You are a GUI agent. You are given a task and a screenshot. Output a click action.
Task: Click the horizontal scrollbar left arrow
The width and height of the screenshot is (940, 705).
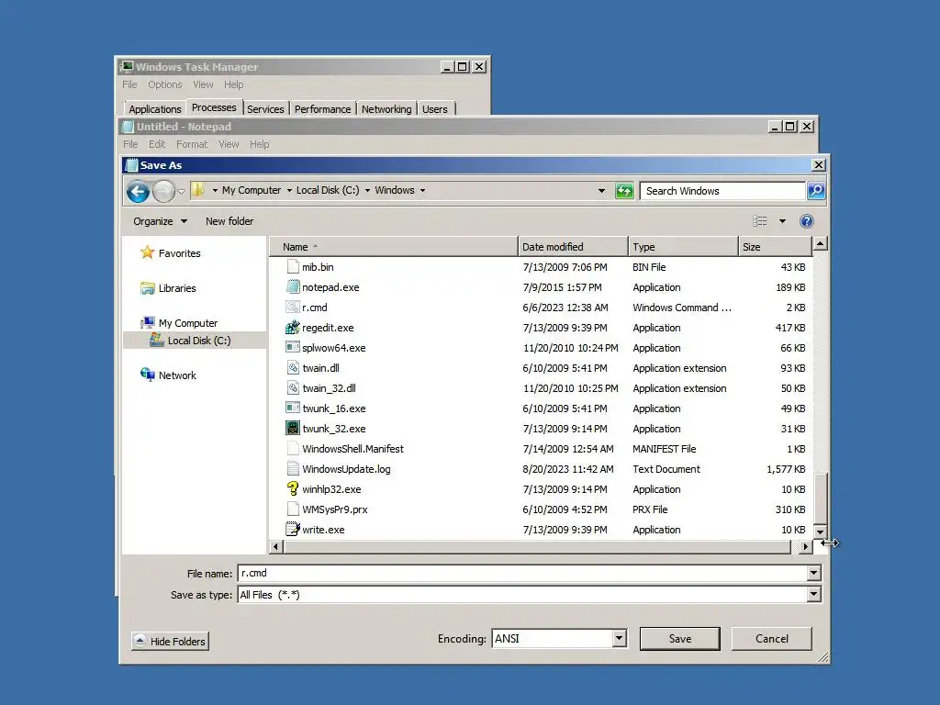pyautogui.click(x=275, y=546)
